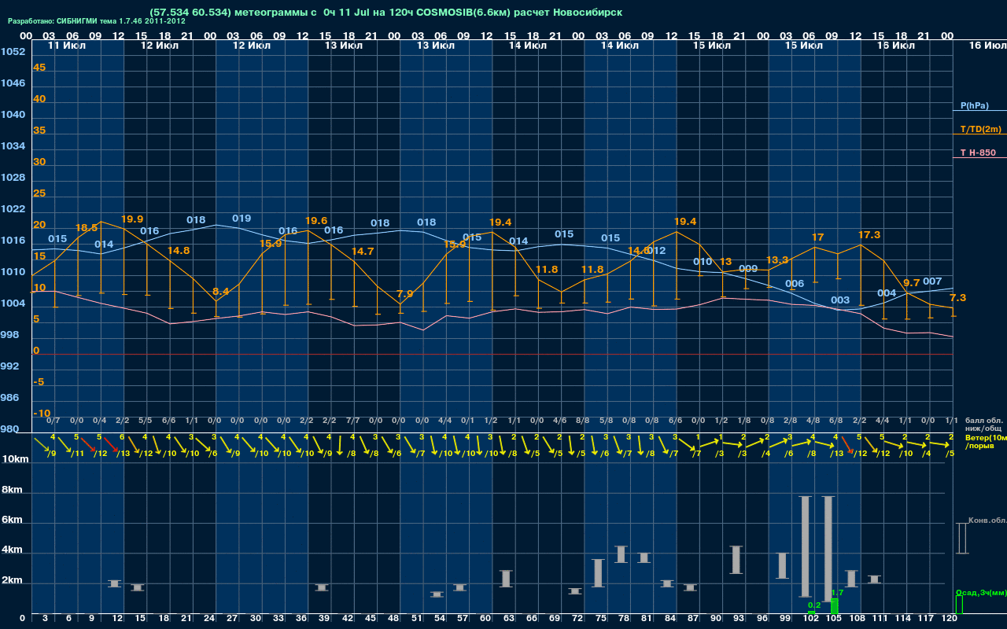Click the 8.4 temperature minimum value
The image size is (1007, 629).
[221, 292]
